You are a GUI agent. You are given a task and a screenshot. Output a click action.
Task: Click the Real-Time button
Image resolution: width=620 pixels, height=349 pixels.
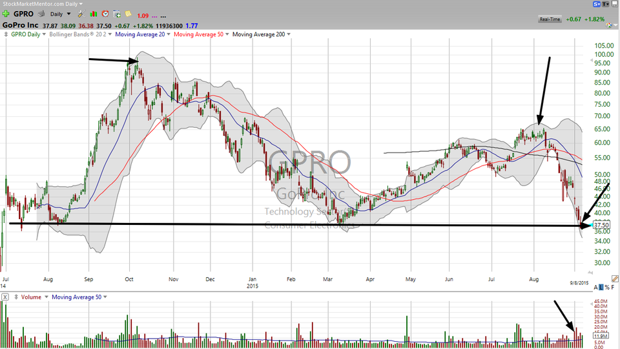click(x=550, y=19)
